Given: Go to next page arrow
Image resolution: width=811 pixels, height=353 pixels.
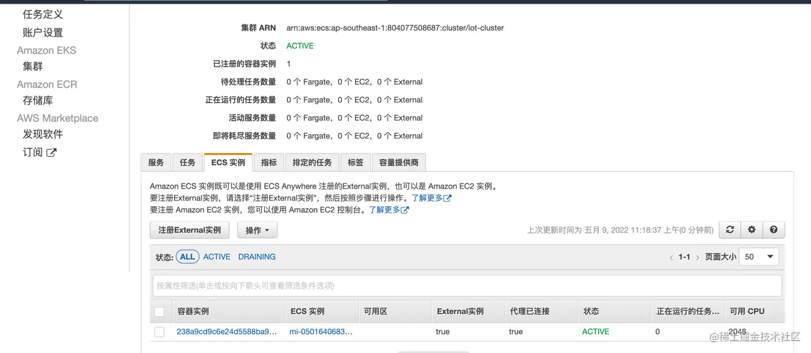Looking at the screenshot, I should pyautogui.click(x=698, y=257).
